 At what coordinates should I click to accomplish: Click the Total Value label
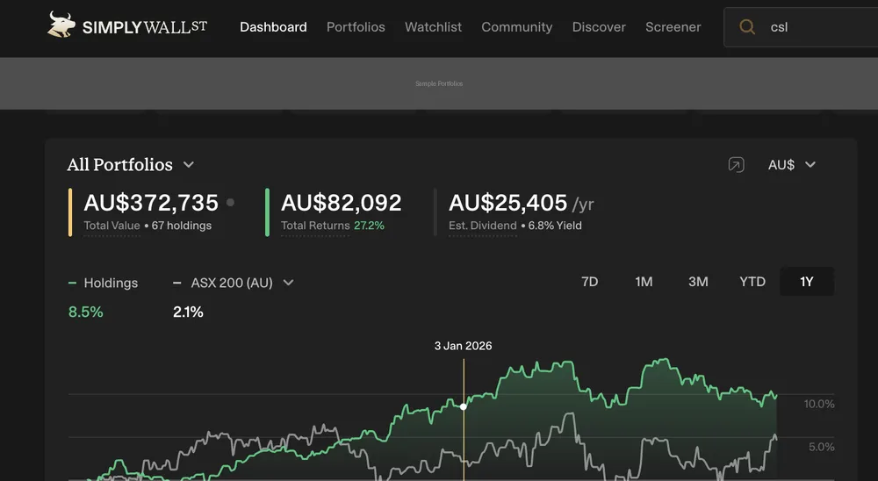(x=112, y=226)
